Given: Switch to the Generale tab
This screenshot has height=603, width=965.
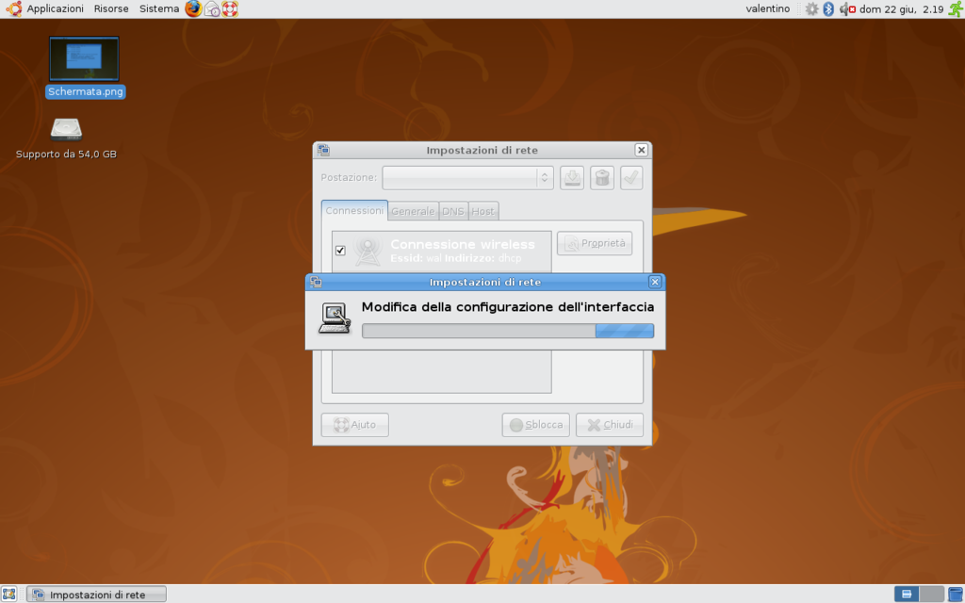Looking at the screenshot, I should tap(413, 211).
